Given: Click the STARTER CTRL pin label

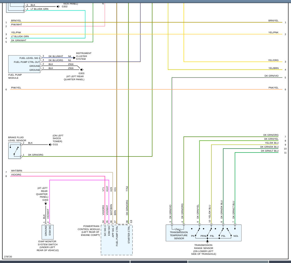Looking at the screenshot, I should pos(129,235).
